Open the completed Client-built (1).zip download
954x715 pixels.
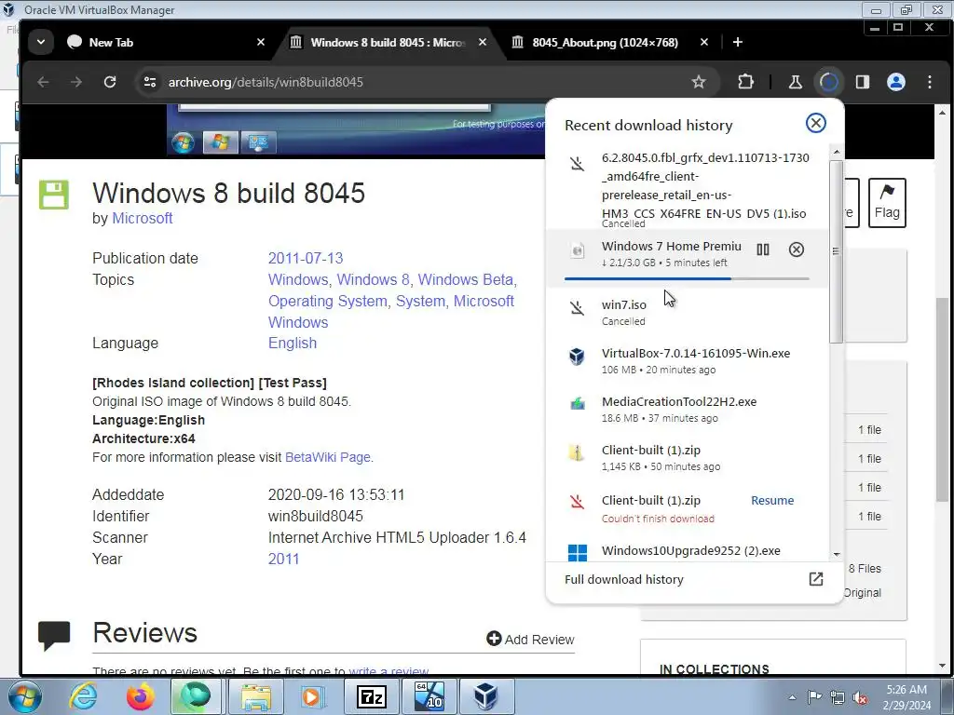688,458
